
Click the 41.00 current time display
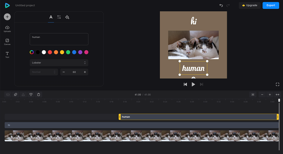138,95
